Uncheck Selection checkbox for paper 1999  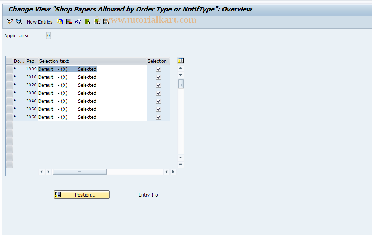pos(158,69)
